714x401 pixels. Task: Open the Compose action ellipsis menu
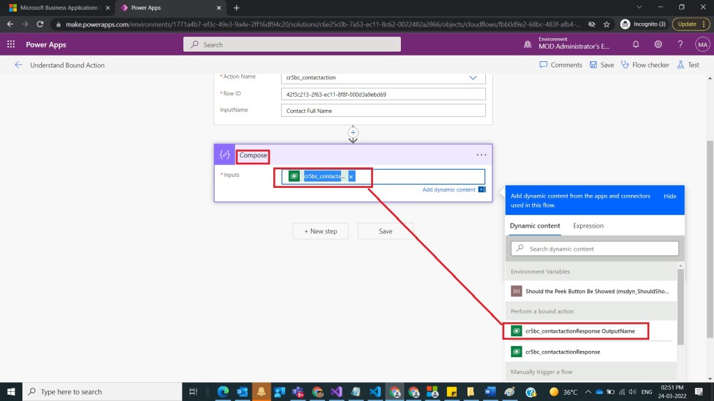tap(481, 155)
